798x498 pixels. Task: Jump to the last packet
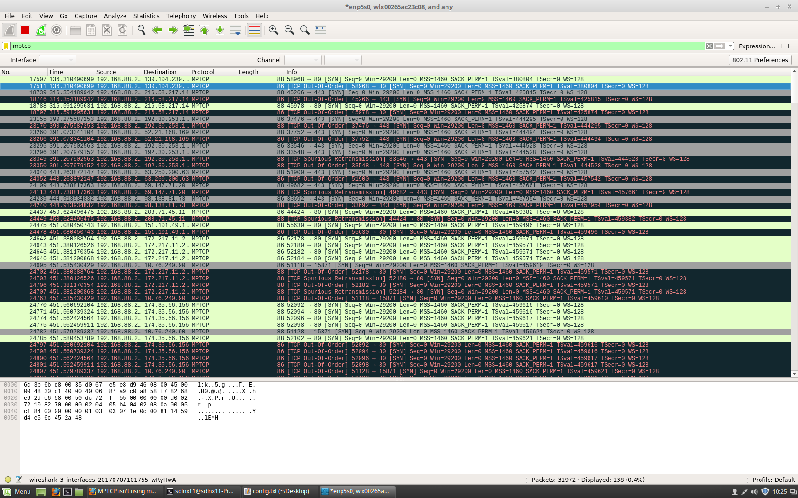(x=219, y=29)
